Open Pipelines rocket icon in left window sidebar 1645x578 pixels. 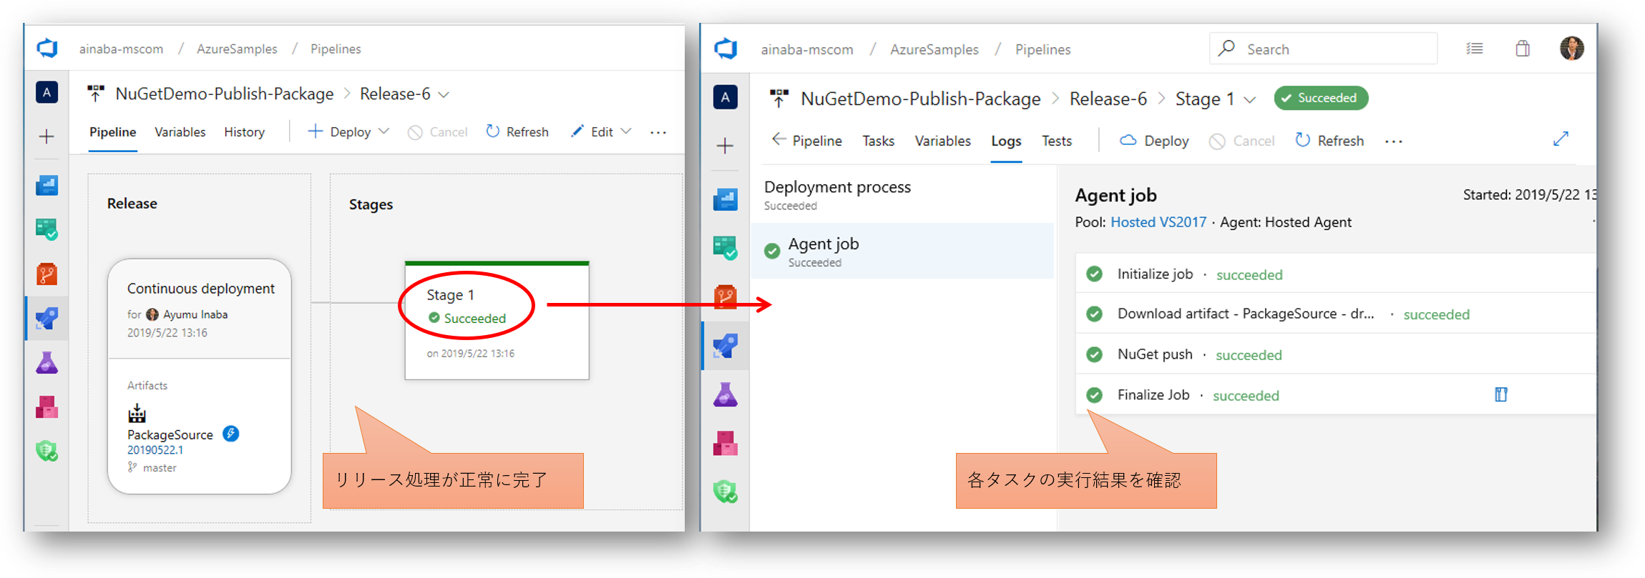47,319
